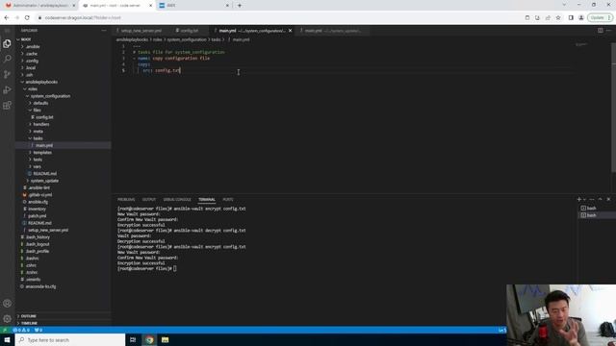Image resolution: width=616 pixels, height=346 pixels.
Task: Open the inventory file
Action: pos(37,209)
